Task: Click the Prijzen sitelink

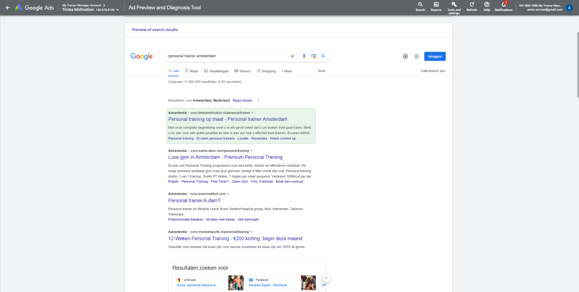Action: (x=173, y=182)
